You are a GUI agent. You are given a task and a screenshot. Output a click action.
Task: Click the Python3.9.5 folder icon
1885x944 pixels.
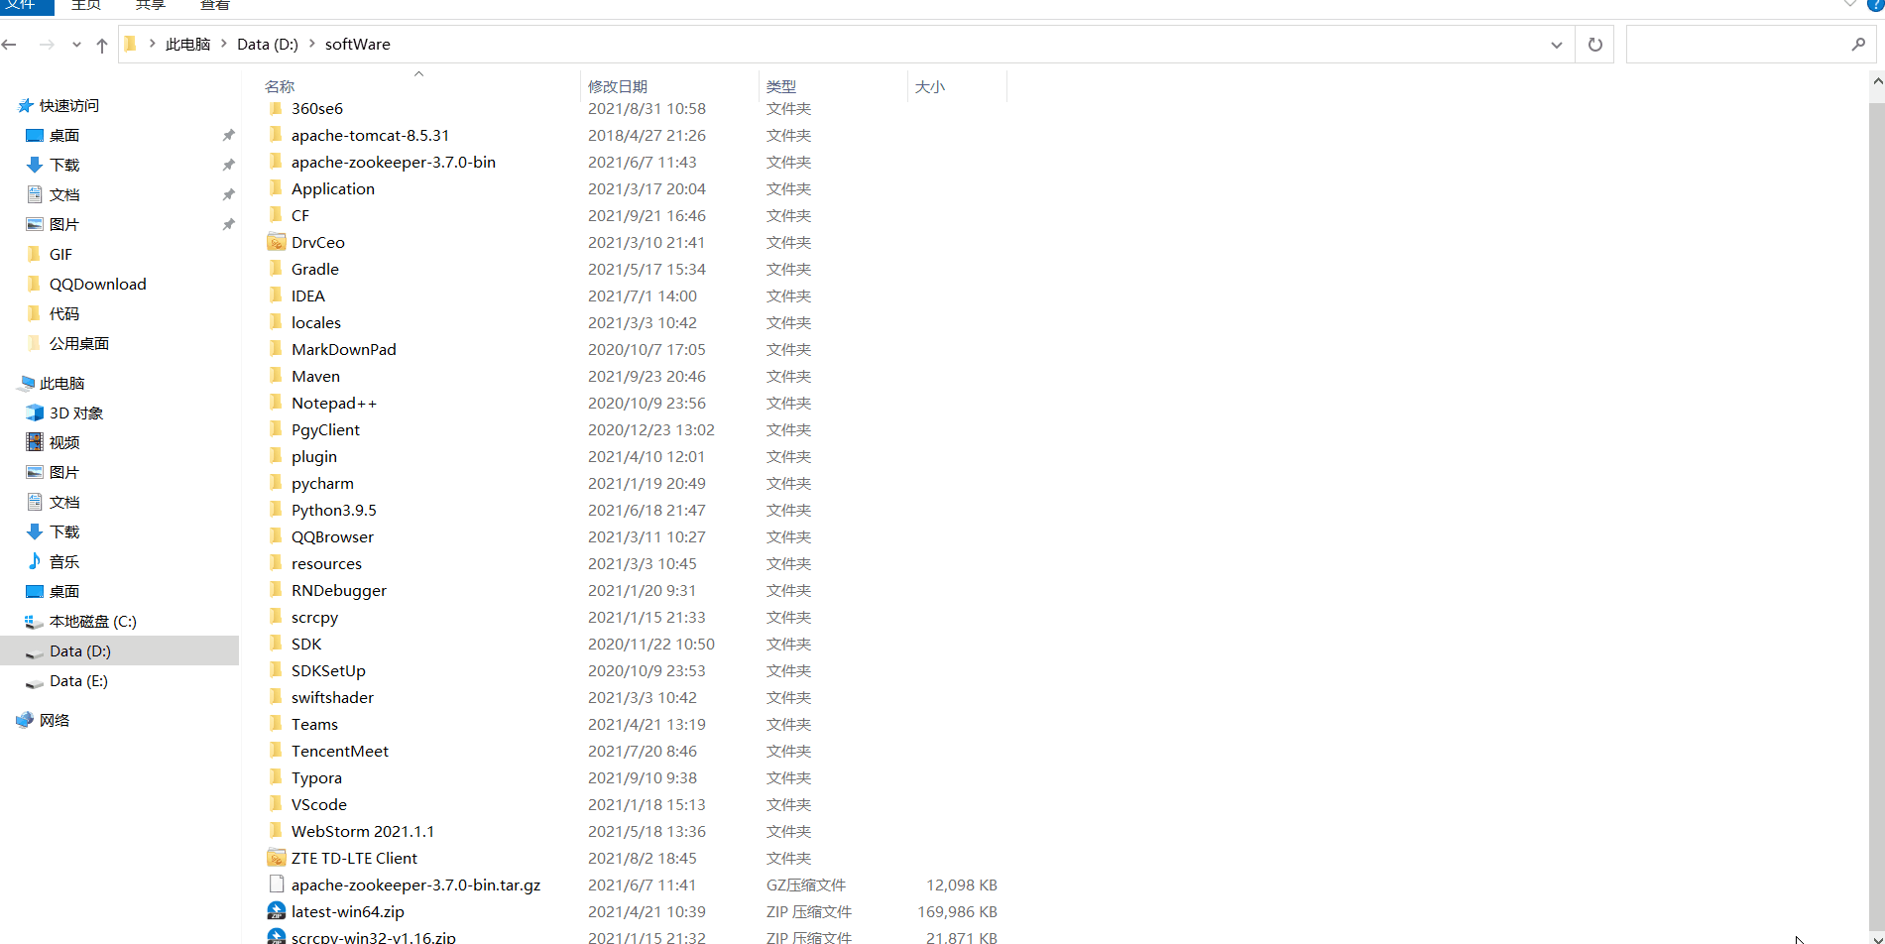coord(276,510)
